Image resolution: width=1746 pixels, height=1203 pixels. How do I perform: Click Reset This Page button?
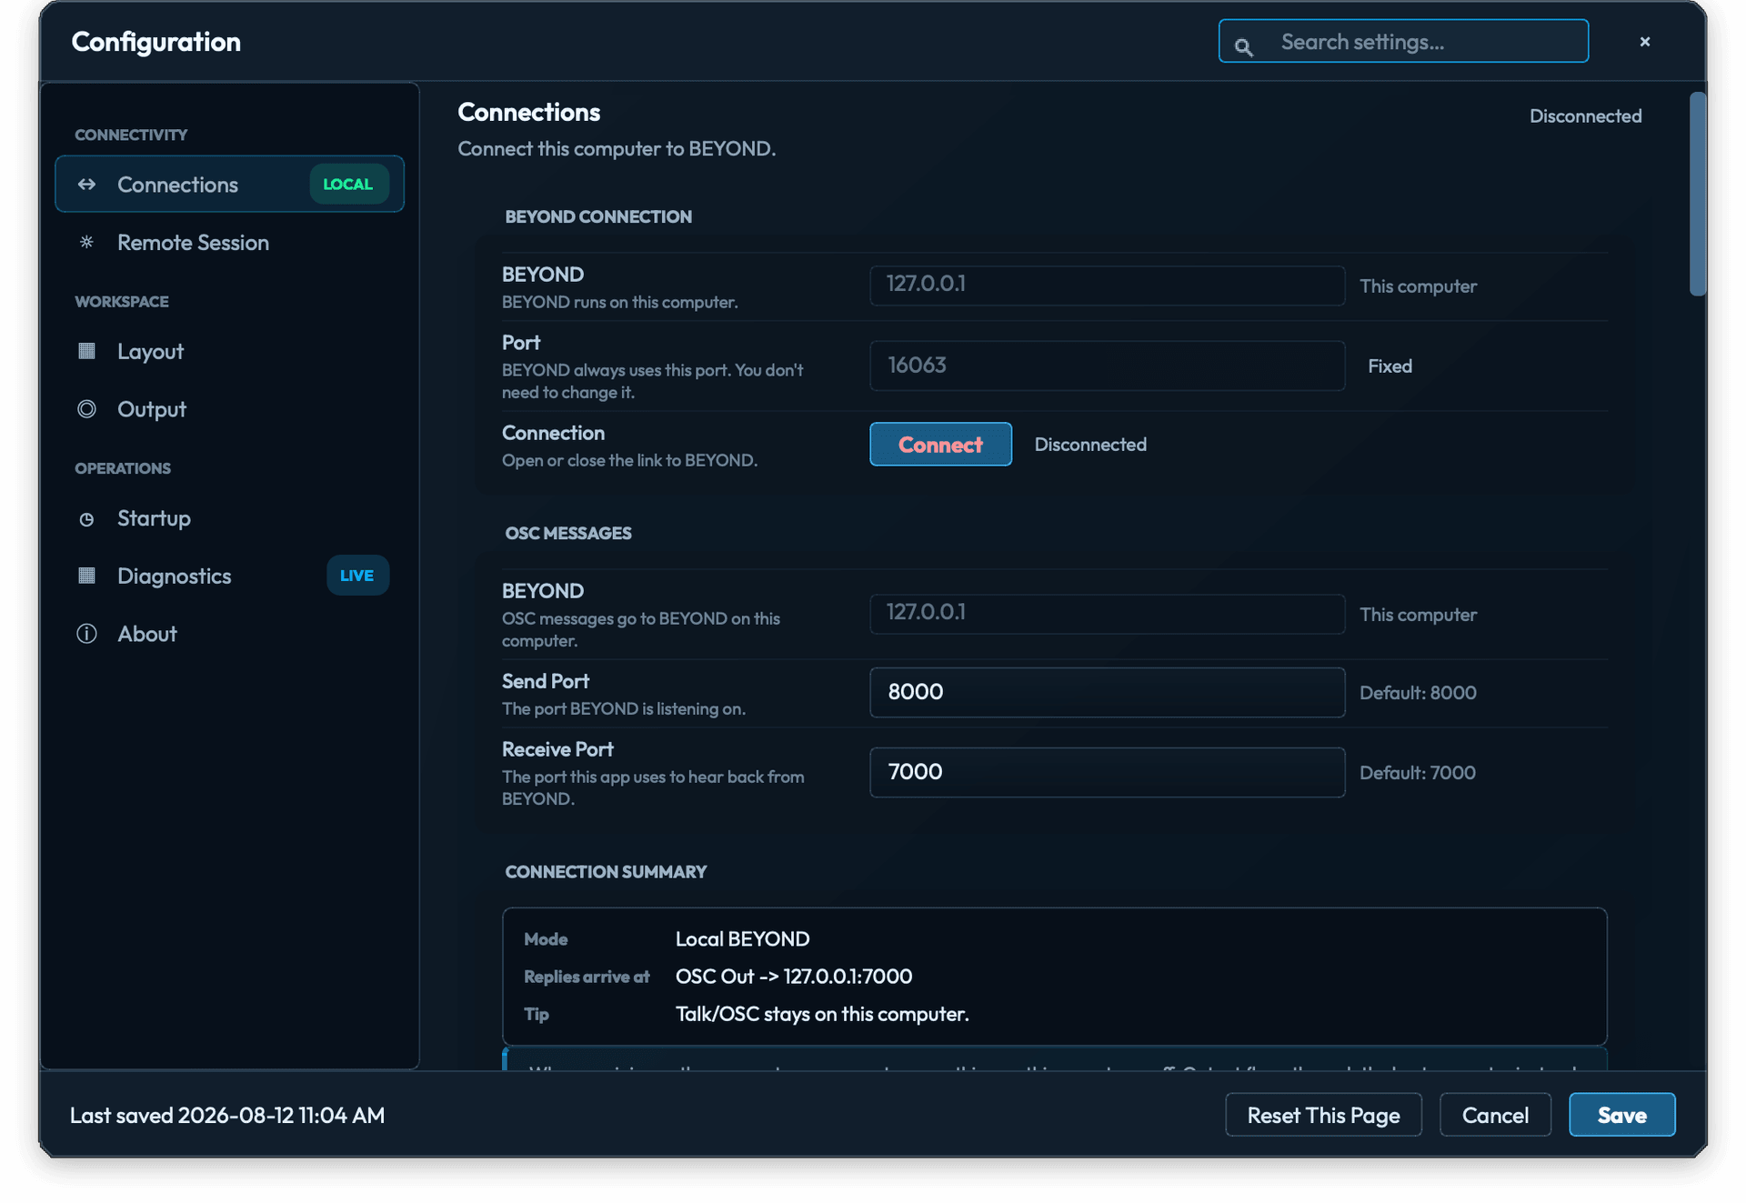1323,1115
